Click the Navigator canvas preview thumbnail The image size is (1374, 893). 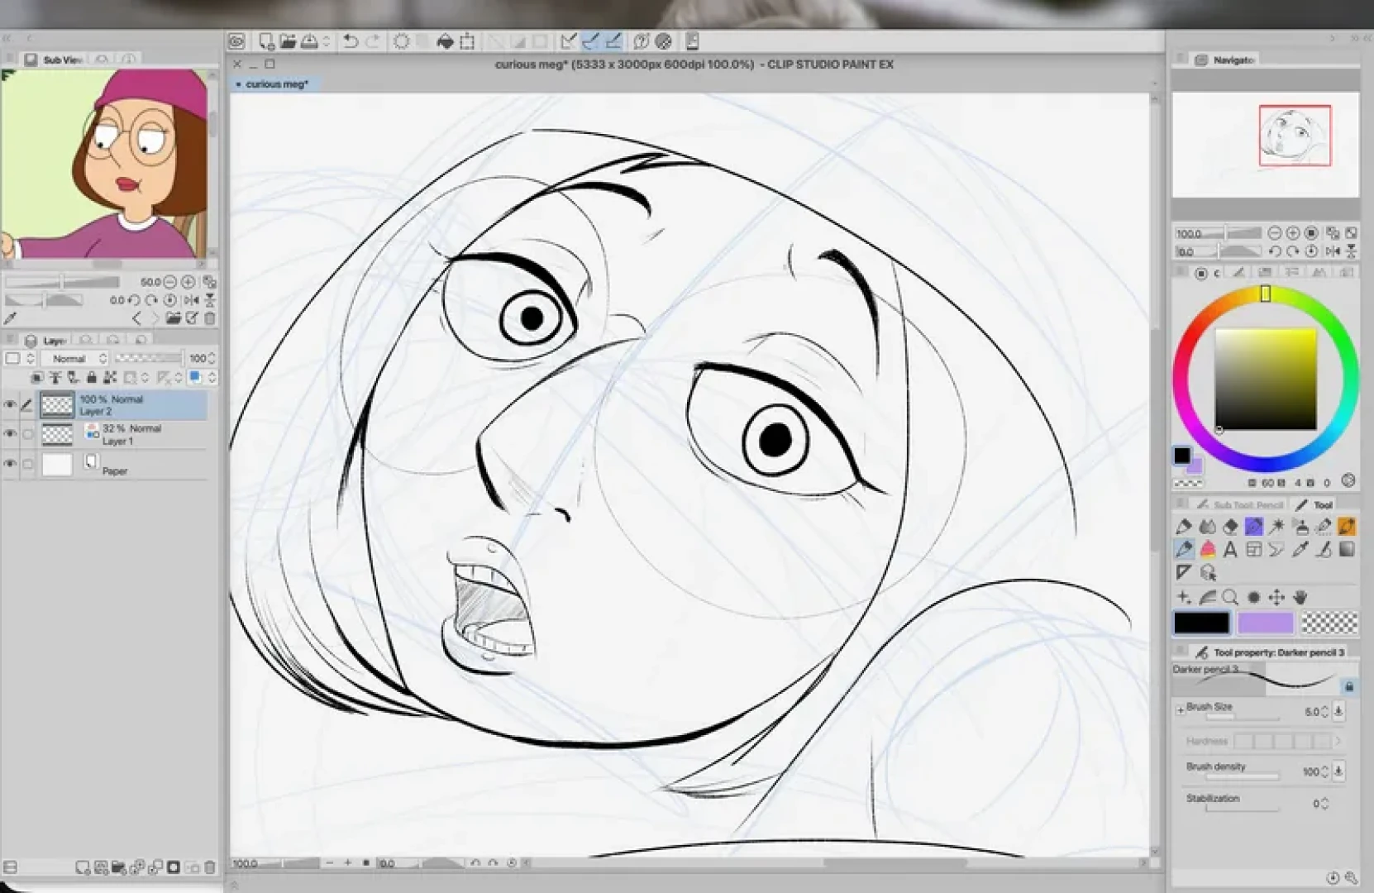click(1265, 145)
